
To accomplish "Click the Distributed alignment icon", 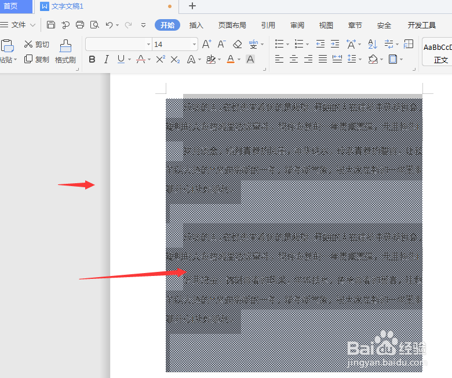I will [x=337, y=59].
